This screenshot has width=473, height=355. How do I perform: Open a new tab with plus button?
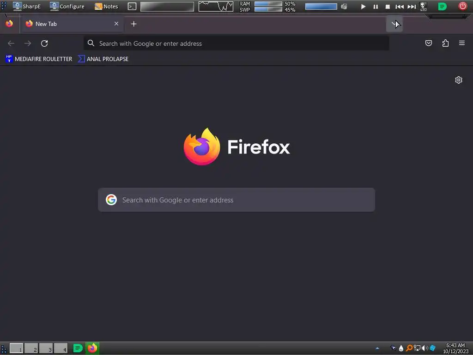[133, 24]
